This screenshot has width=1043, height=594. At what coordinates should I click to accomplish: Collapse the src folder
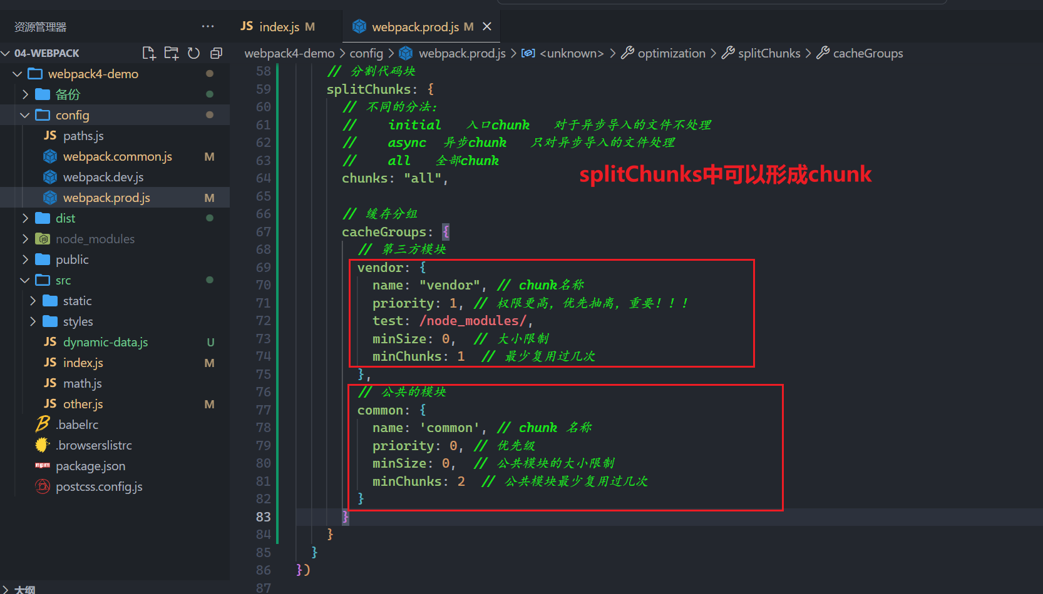pyautogui.click(x=25, y=280)
